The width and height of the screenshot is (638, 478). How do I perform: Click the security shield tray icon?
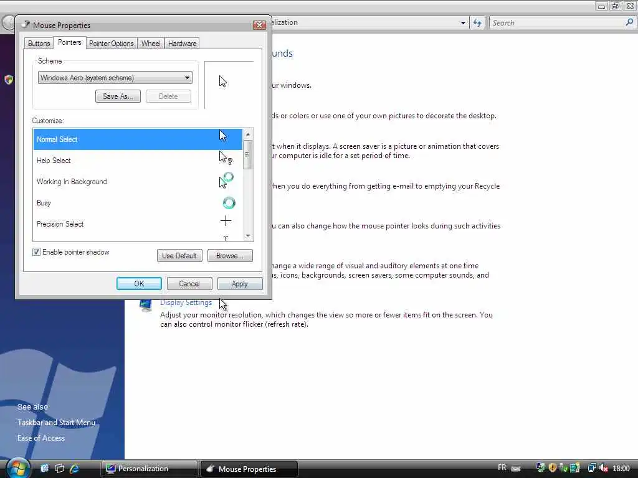[x=552, y=468]
